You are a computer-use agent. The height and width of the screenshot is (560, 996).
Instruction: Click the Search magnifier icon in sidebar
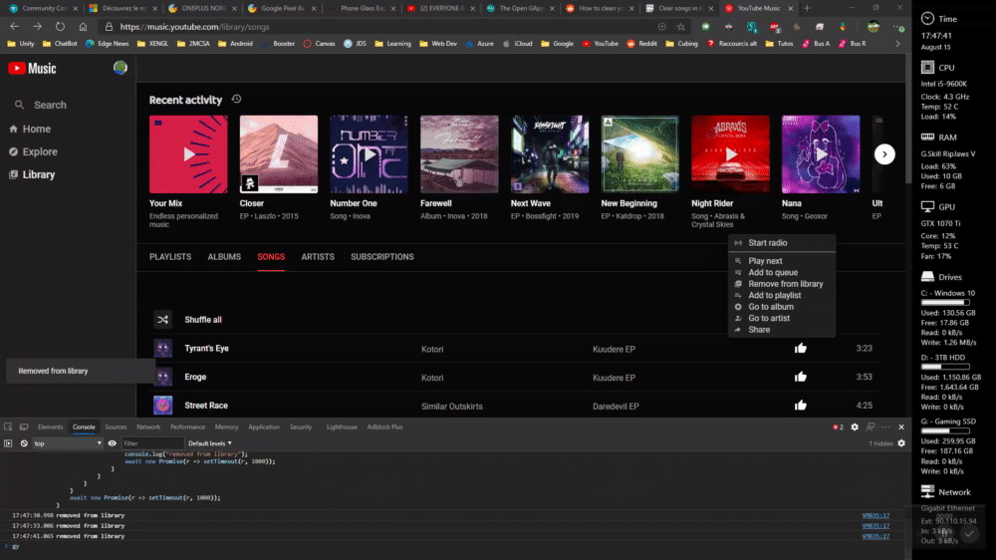(x=19, y=105)
